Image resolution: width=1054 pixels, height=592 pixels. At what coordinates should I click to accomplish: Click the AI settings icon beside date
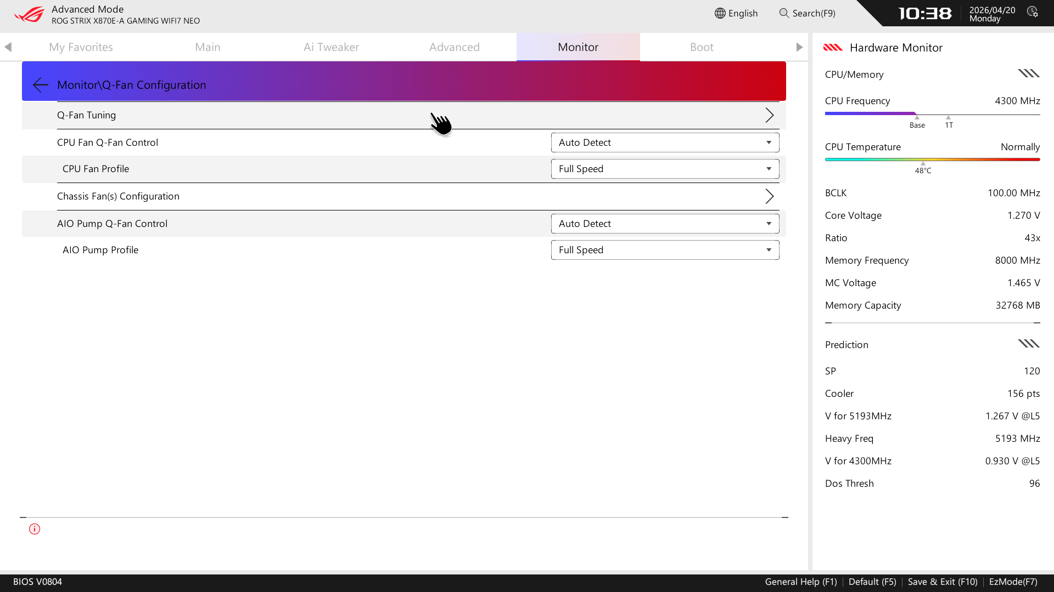pyautogui.click(x=1033, y=12)
